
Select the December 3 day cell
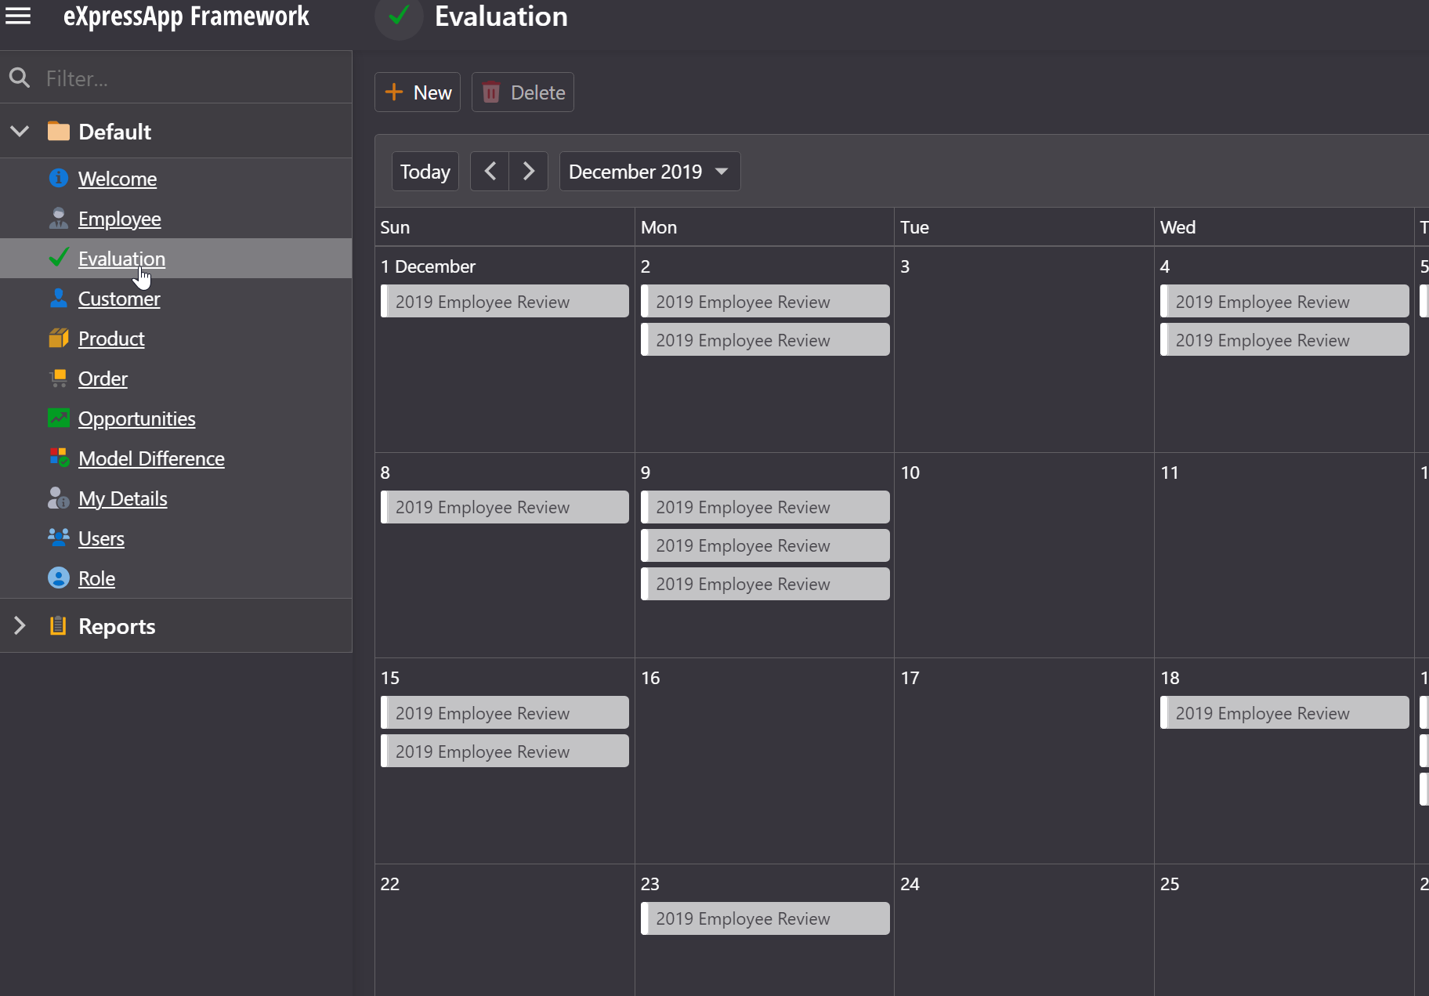(x=1024, y=350)
